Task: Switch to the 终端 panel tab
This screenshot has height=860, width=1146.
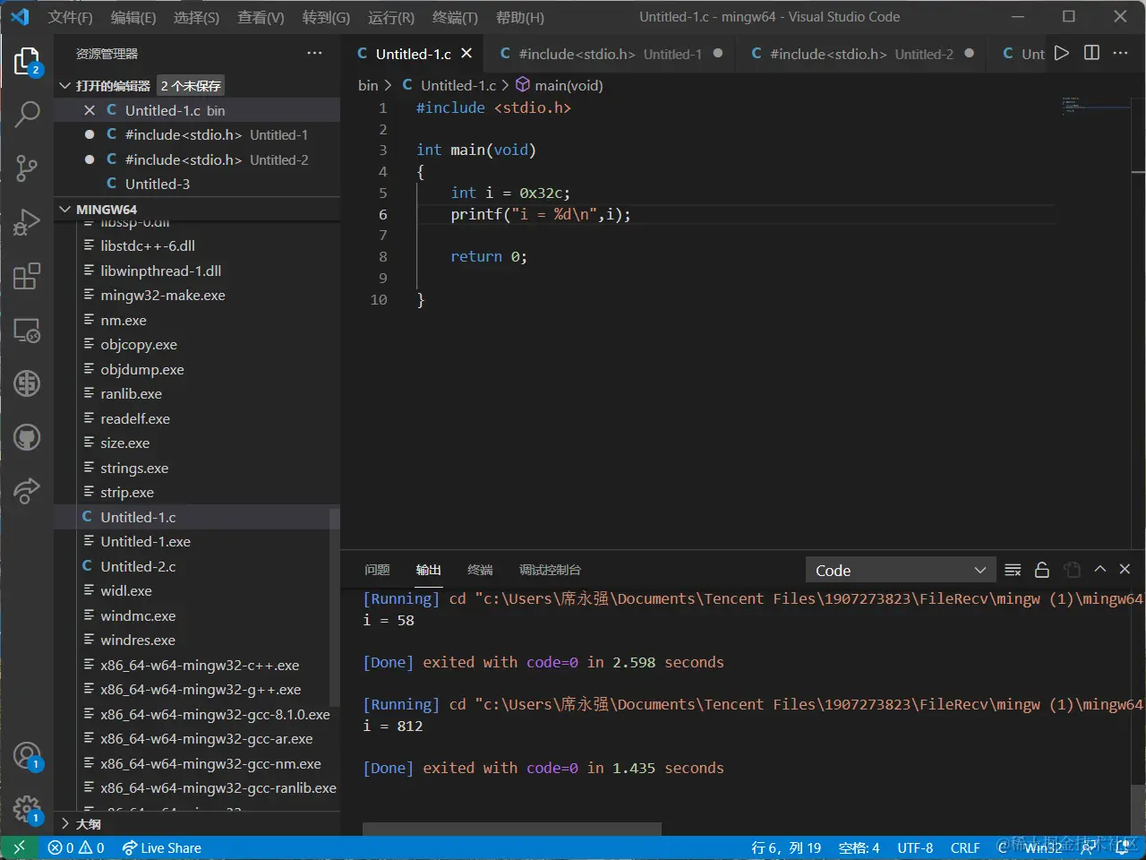Action: [480, 570]
